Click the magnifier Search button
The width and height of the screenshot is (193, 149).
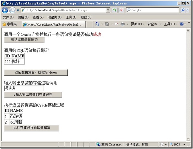[183, 10]
